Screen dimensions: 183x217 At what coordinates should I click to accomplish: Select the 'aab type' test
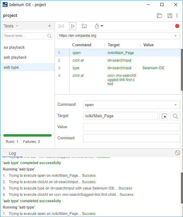point(27,67)
